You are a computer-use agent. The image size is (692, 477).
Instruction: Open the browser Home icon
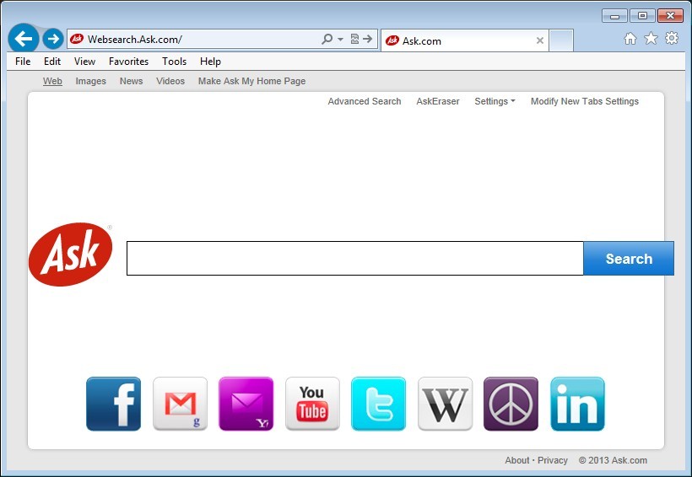click(630, 39)
